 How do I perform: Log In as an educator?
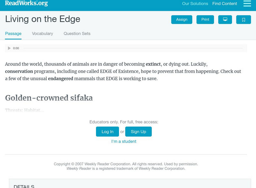pos(107,131)
